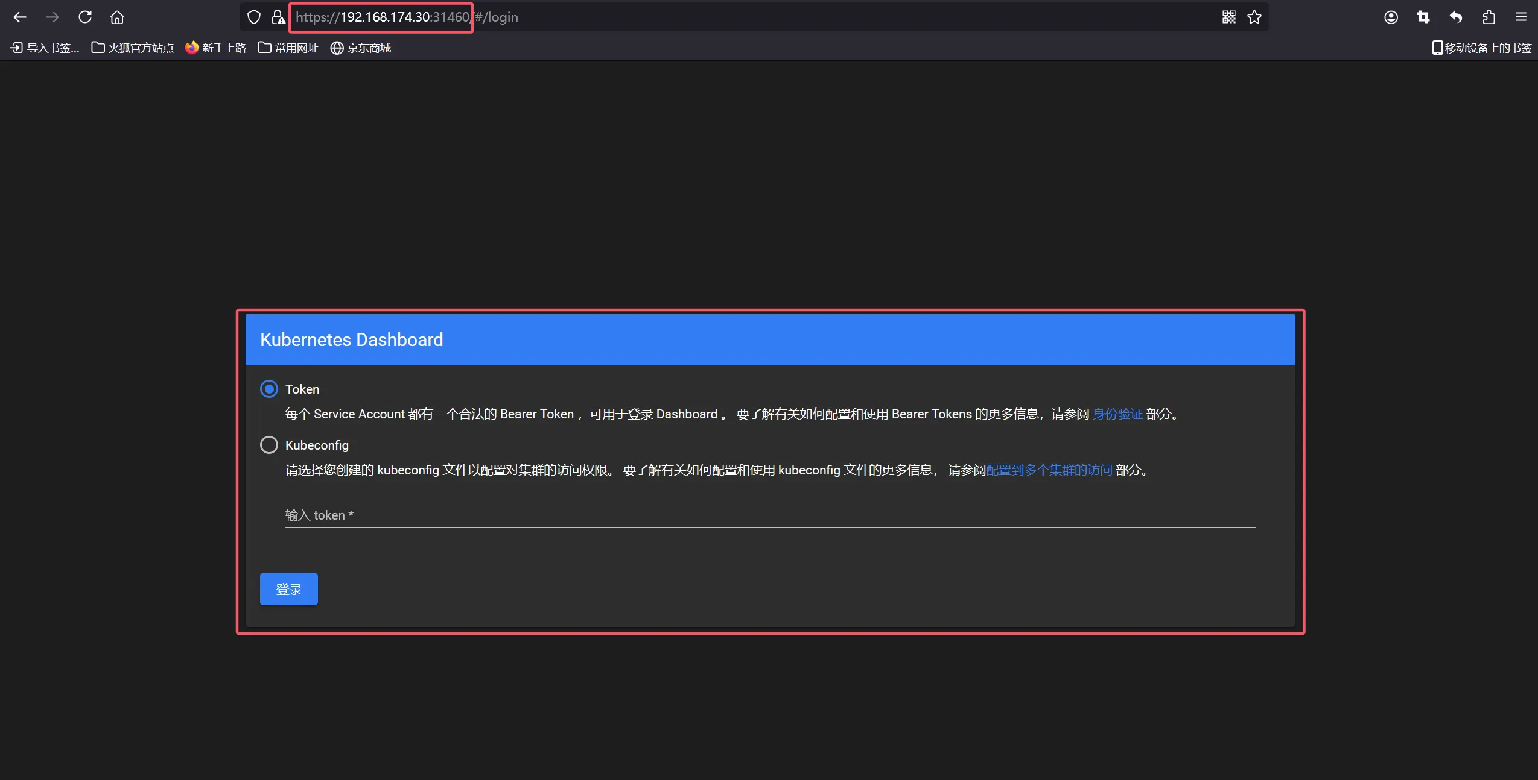Click the 导入书签 bookmark item
The width and height of the screenshot is (1538, 780).
pyautogui.click(x=45, y=48)
